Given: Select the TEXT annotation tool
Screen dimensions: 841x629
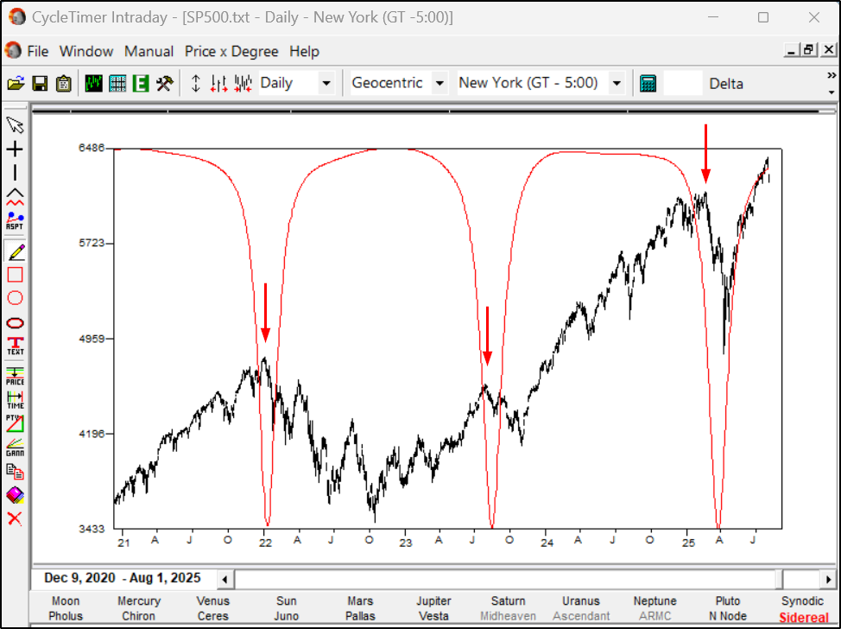Looking at the screenshot, I should (x=14, y=344).
